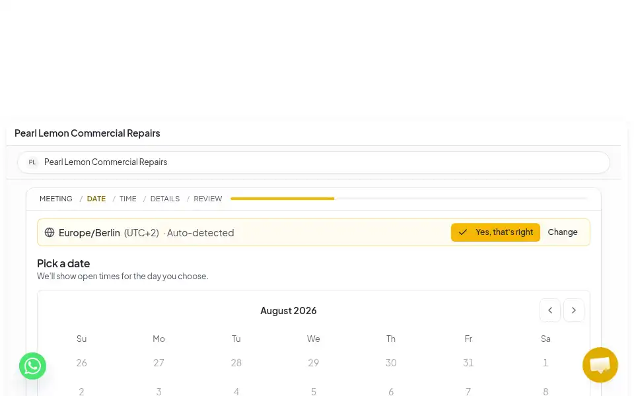Select the TIME step
This screenshot has height=396, width=634.
127,199
